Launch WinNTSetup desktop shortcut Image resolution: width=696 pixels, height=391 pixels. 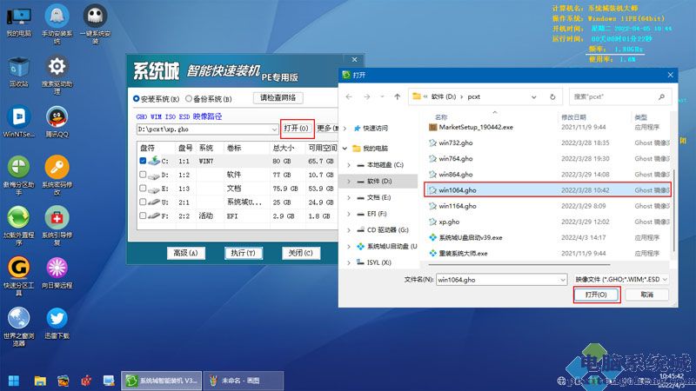pos(18,122)
